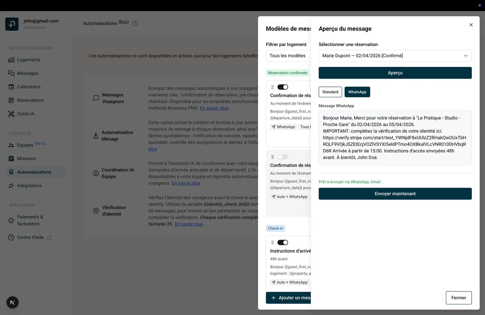Enable the second Confirmation de réservation toggle
Viewport: 485px width, 315px height.
(283, 157)
